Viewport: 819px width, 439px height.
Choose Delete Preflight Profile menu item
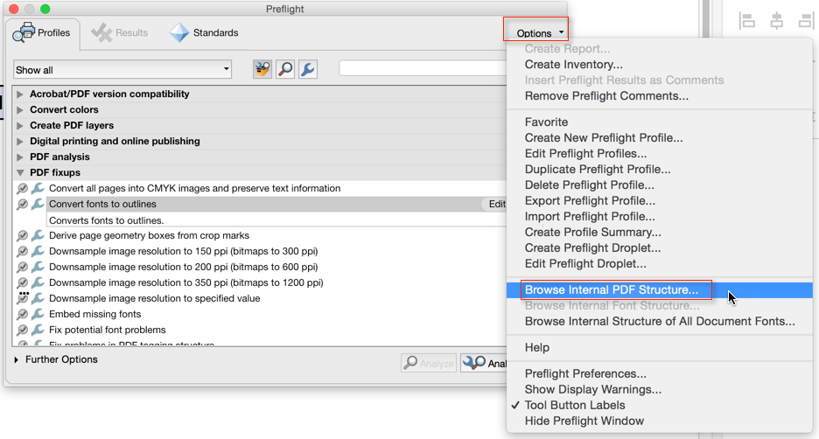(x=659, y=185)
